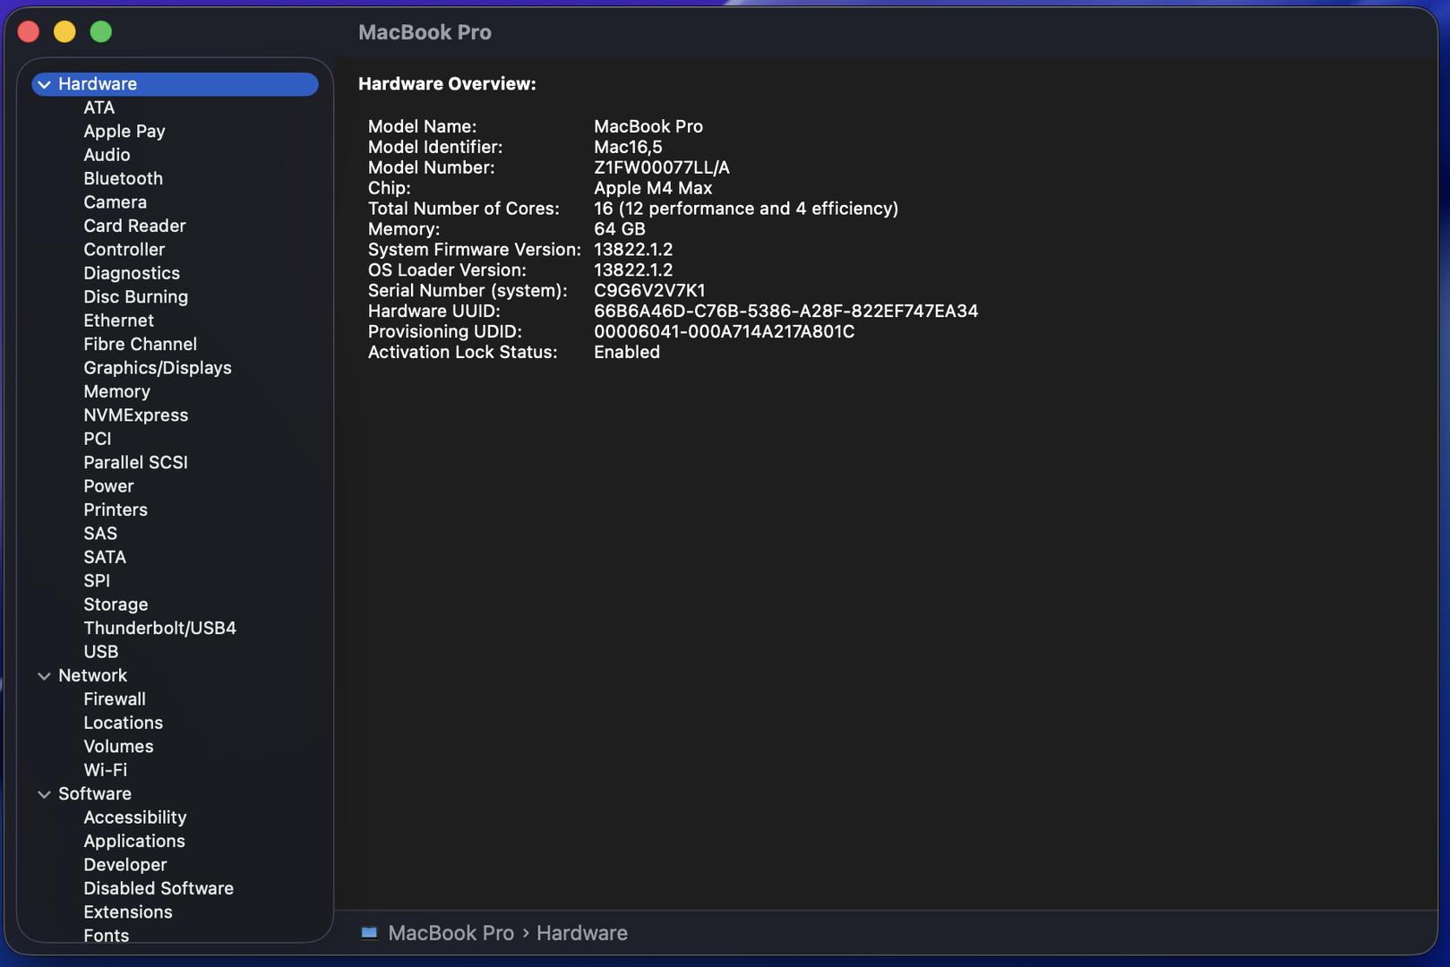Show Storage information in sidebar
1450x967 pixels.
[x=116, y=605]
